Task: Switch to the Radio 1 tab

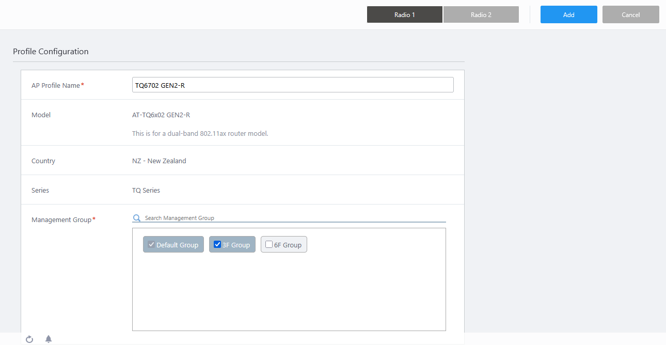Action: coord(405,14)
